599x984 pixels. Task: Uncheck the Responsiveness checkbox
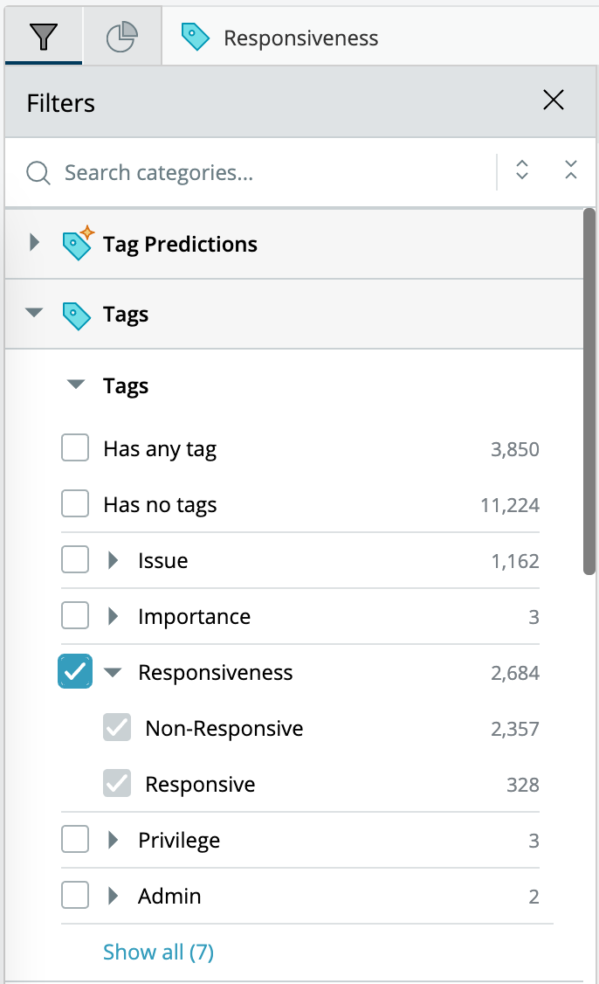coord(75,671)
